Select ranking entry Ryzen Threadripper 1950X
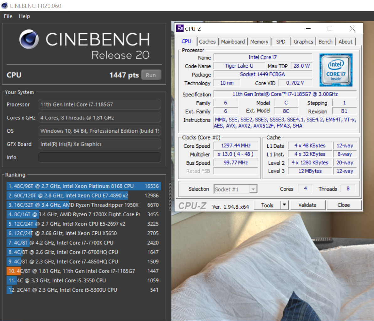 tap(83, 205)
